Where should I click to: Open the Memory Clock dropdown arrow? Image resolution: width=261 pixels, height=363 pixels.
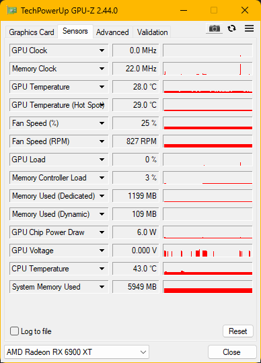(102, 69)
